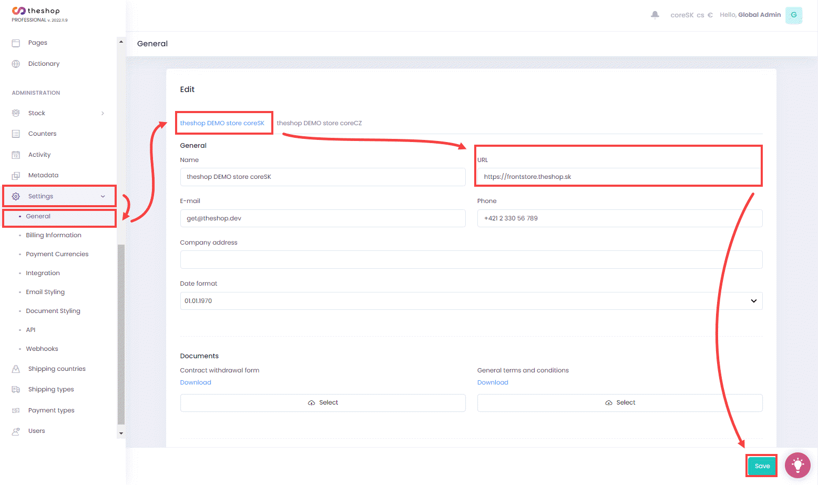Click the Activity calendar icon
This screenshot has height=485, width=818.
[16, 155]
